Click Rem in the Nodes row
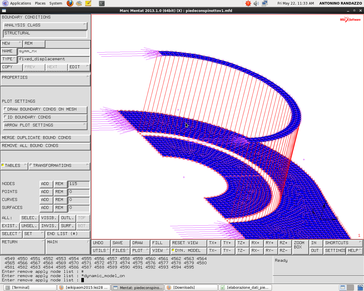 [60, 184]
